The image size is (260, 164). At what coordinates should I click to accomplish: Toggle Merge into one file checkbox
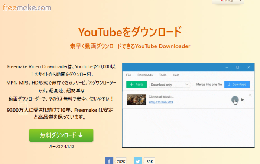194,85
